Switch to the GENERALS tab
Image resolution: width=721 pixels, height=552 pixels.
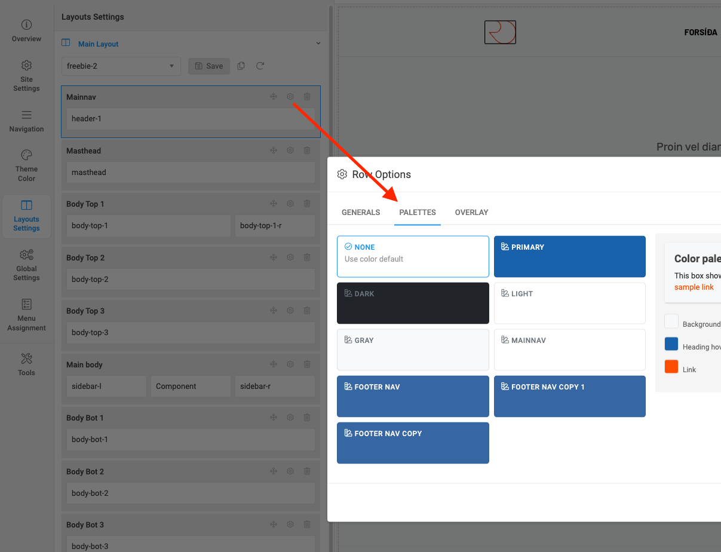pos(361,213)
